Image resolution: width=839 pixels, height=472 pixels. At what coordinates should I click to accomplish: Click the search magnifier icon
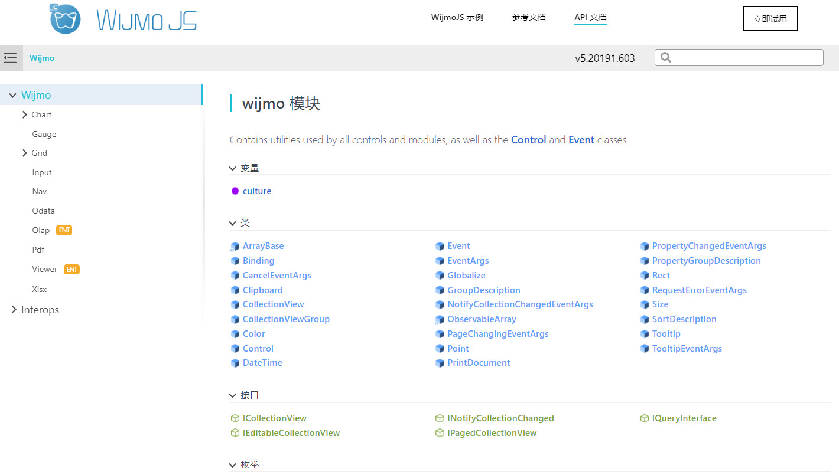pyautogui.click(x=666, y=57)
